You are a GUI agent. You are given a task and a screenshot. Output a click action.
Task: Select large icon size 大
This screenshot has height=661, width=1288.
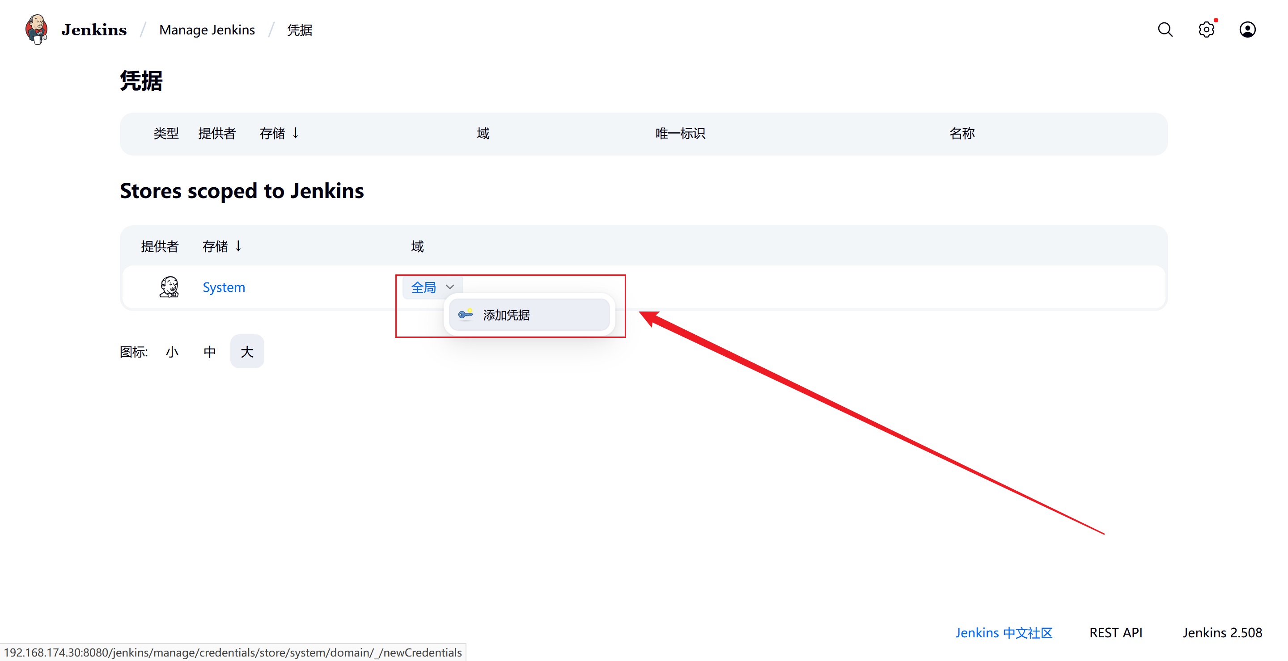point(247,352)
